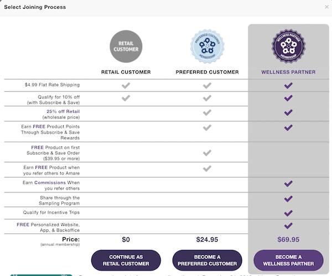332x276 pixels.
Task: Select Become a Wellness Partner
Action: pyautogui.click(x=288, y=260)
